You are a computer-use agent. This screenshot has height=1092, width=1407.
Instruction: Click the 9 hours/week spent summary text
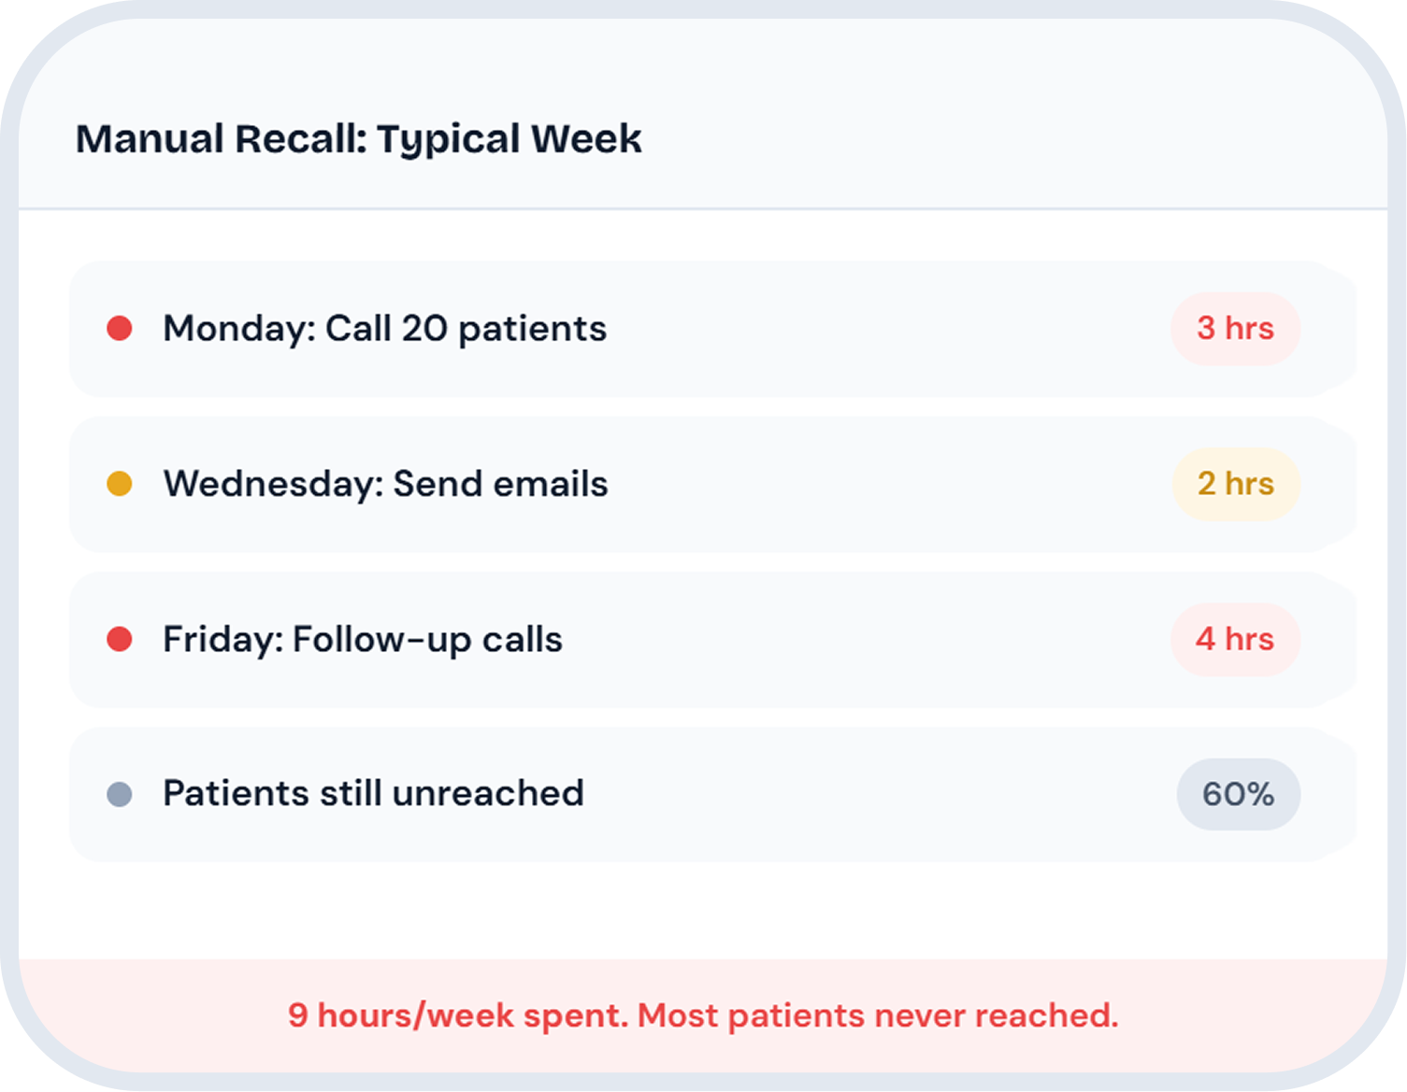(x=458, y=1015)
